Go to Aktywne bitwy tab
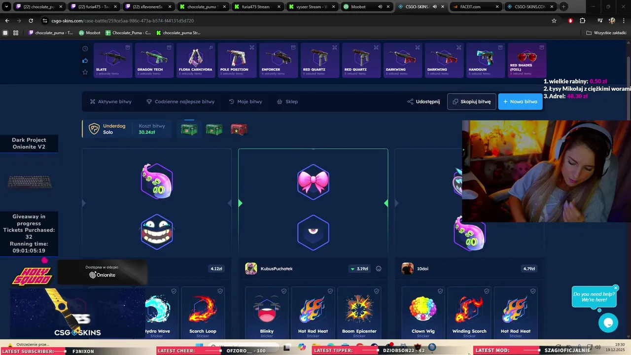Viewport: 631px width, 355px height. tap(110, 102)
